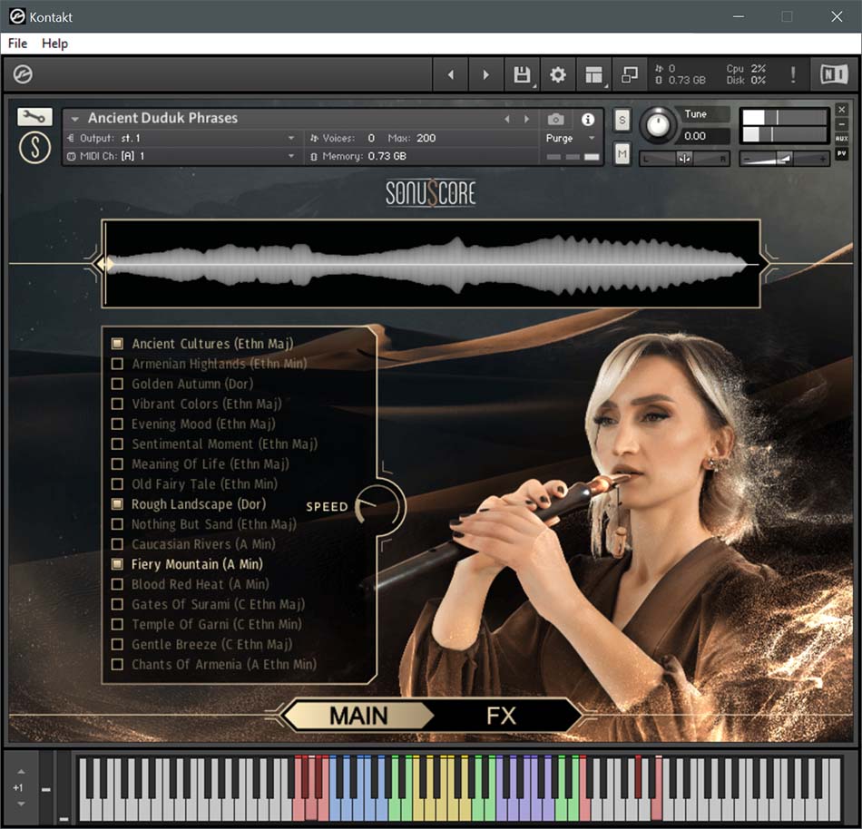Toggle minimized view icon in toolbar

[629, 74]
